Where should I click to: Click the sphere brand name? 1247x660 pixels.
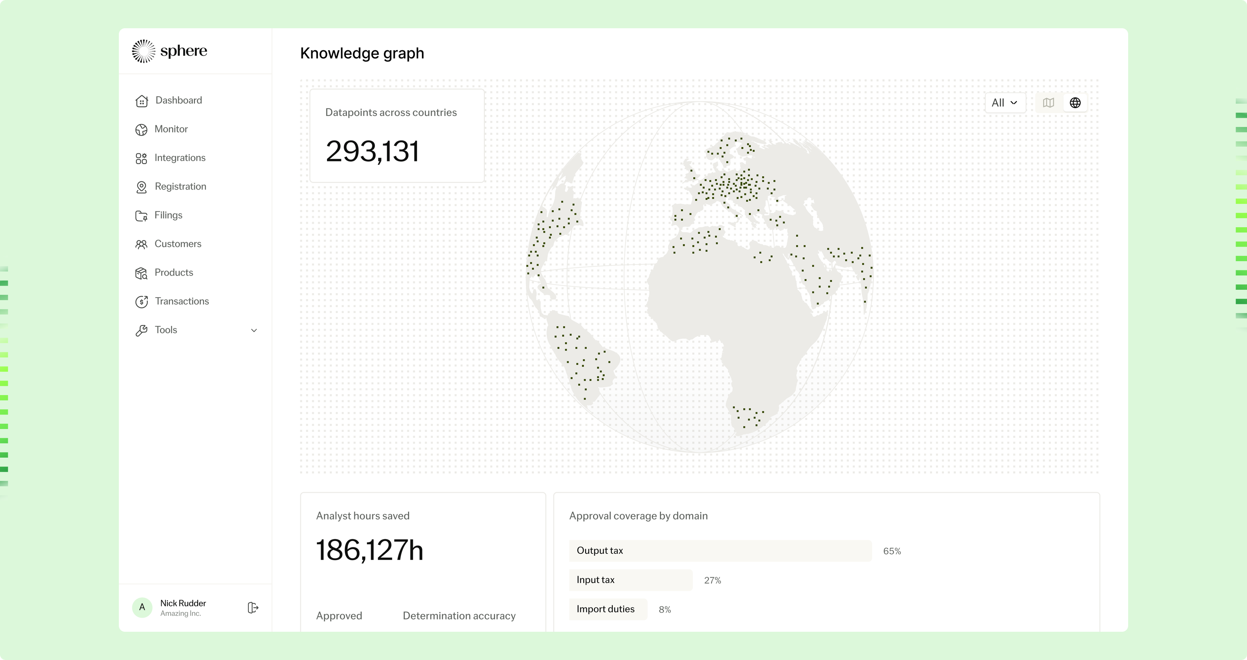(183, 51)
